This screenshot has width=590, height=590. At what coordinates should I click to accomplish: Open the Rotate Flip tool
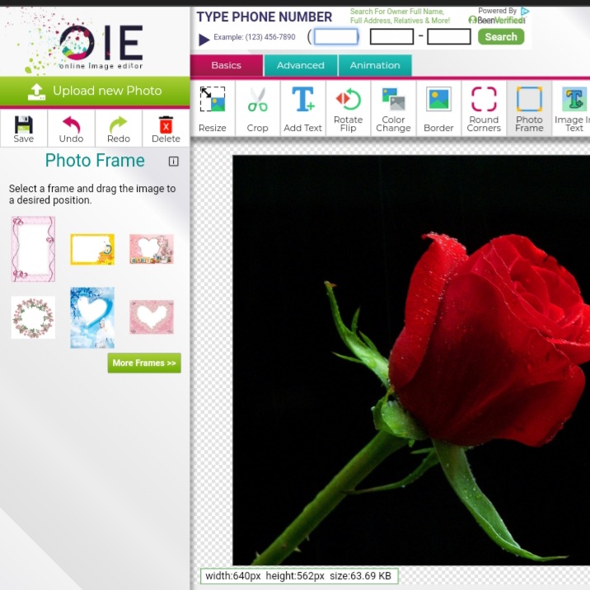coord(349,109)
